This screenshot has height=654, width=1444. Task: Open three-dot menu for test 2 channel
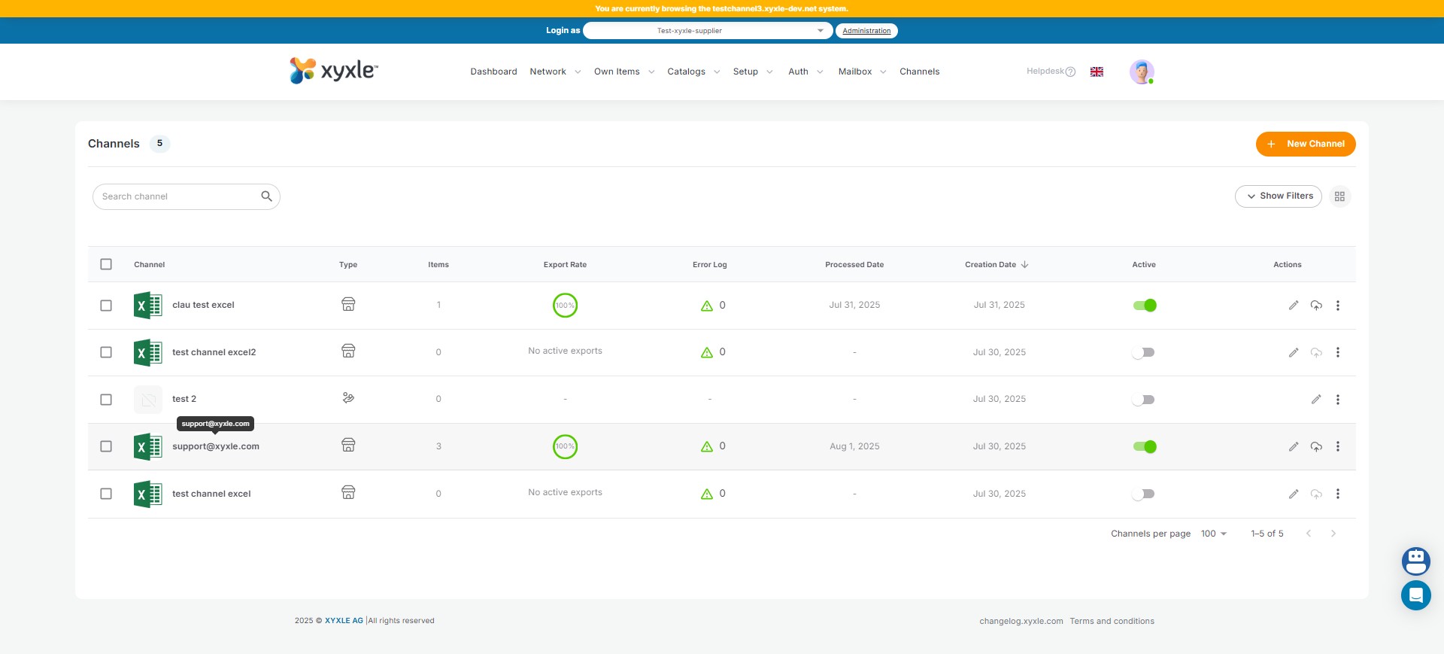tap(1337, 400)
